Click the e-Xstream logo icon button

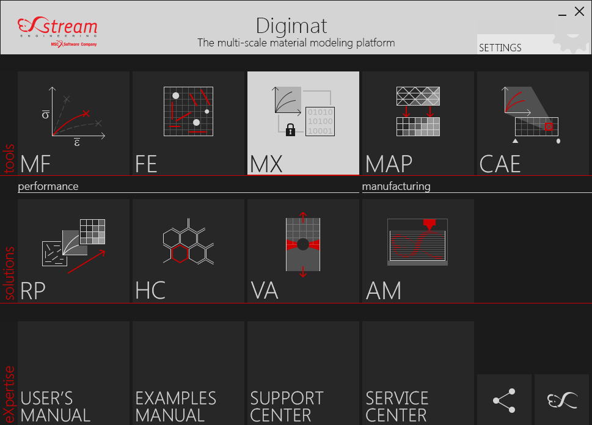[x=561, y=400]
